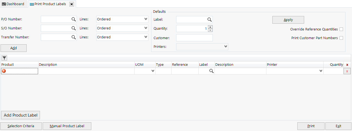This screenshot has height=131, width=352.
Task: Increase Quantity using the up stepper arrow
Action: click(x=210, y=27)
